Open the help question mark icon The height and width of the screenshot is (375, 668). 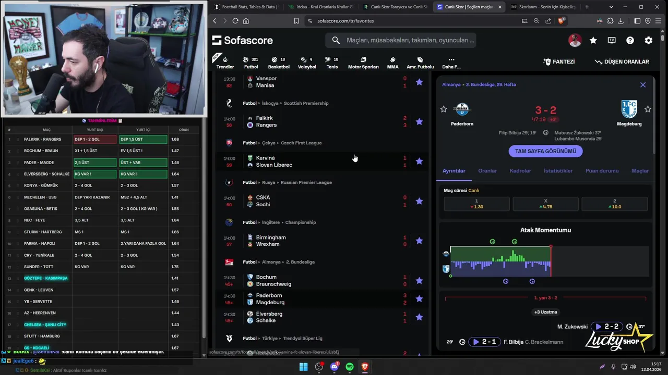pos(630,40)
